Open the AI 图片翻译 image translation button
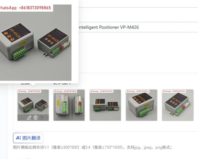The width and height of the screenshot is (198, 159). (x=28, y=138)
